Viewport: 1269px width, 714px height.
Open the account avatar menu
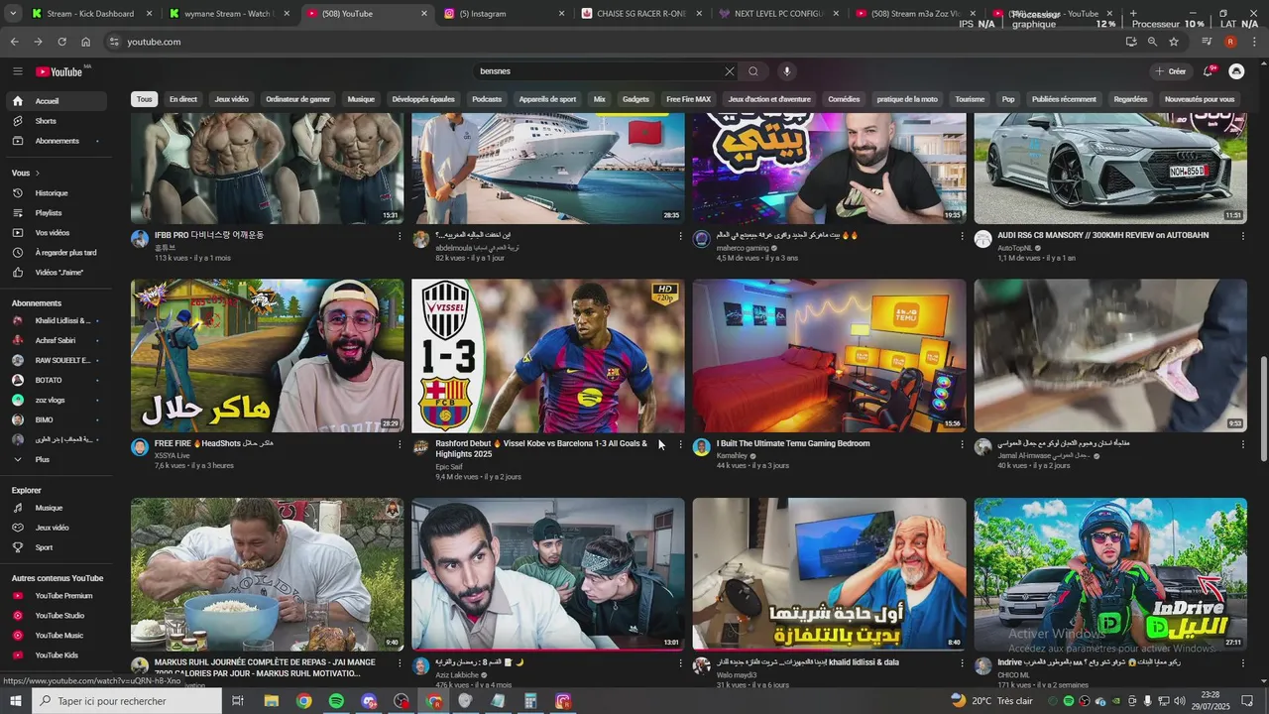[x=1236, y=71]
